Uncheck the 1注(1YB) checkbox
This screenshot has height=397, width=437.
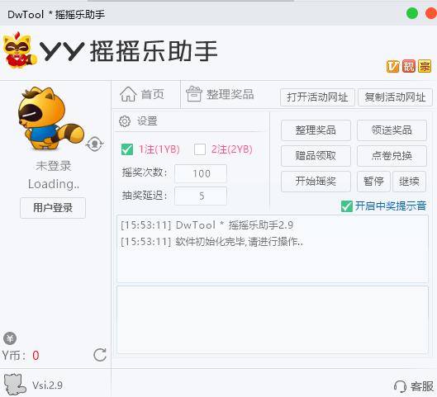[x=127, y=149]
